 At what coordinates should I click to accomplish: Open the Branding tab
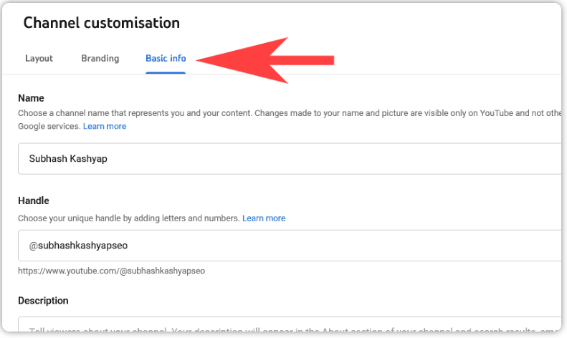100,58
